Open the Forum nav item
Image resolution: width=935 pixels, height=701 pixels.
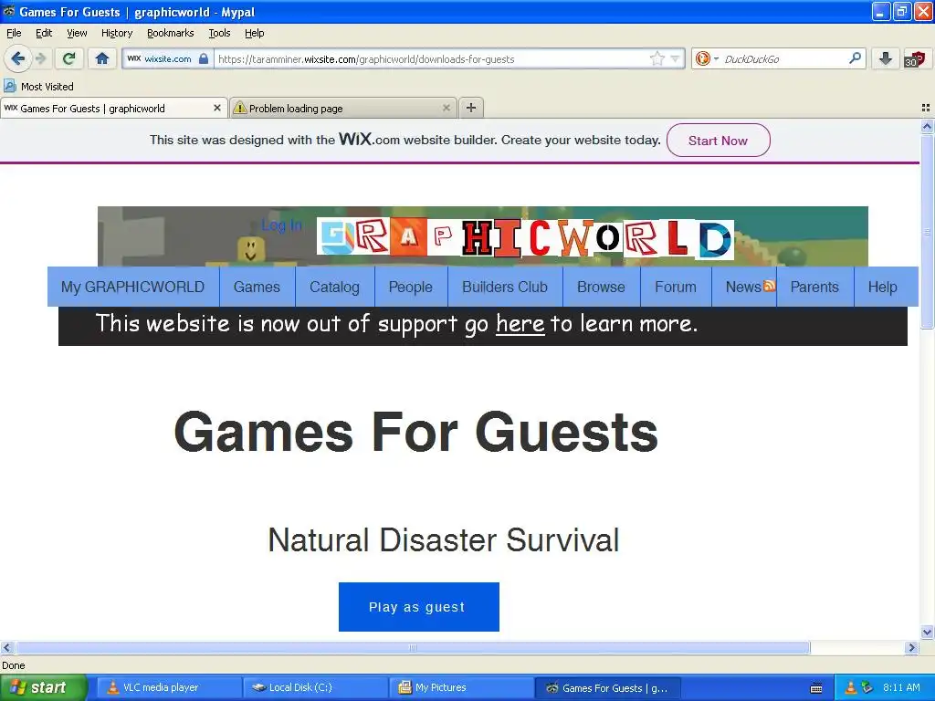pyautogui.click(x=676, y=287)
